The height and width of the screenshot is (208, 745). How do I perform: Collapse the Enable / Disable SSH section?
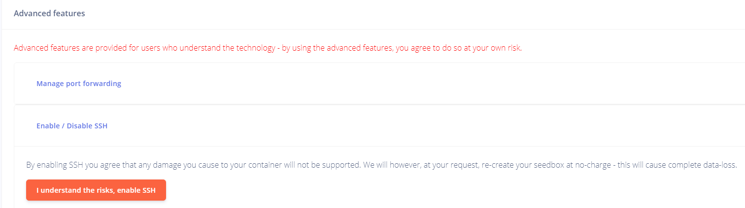click(x=72, y=126)
